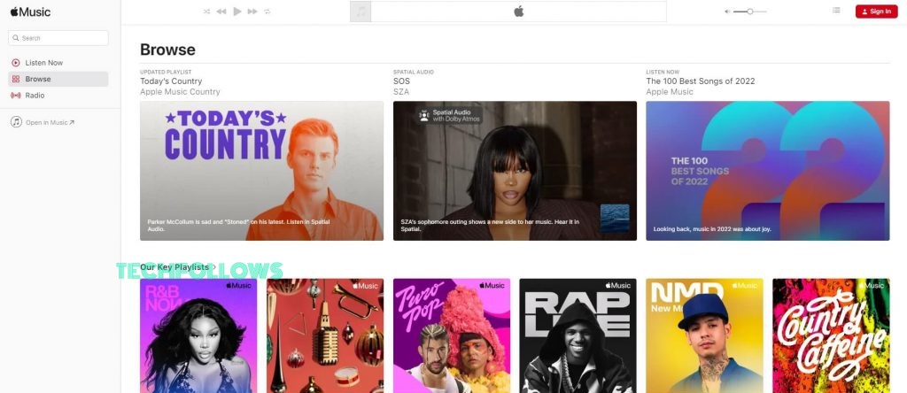907x393 pixels.
Task: Open the Today's Country featured banner
Action: (261, 171)
